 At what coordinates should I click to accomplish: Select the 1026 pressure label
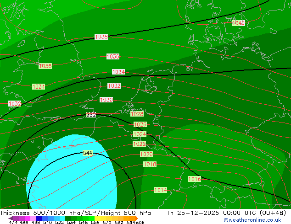pos(140,124)
